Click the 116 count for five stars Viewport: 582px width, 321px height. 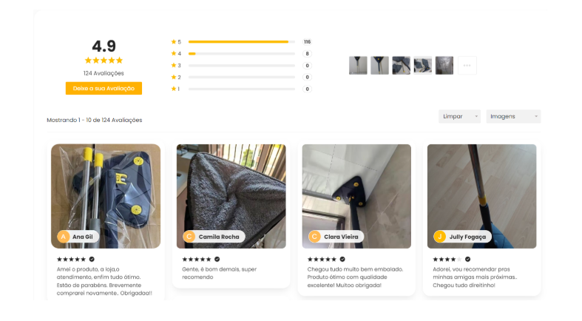coord(307,42)
